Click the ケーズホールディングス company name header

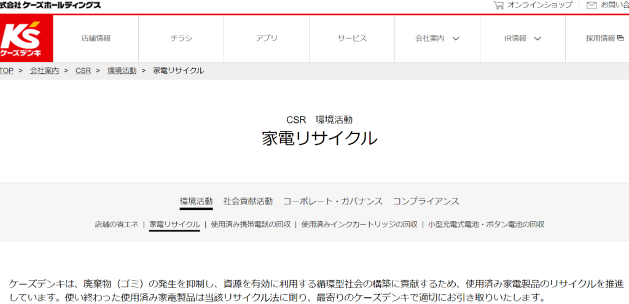coord(50,5)
